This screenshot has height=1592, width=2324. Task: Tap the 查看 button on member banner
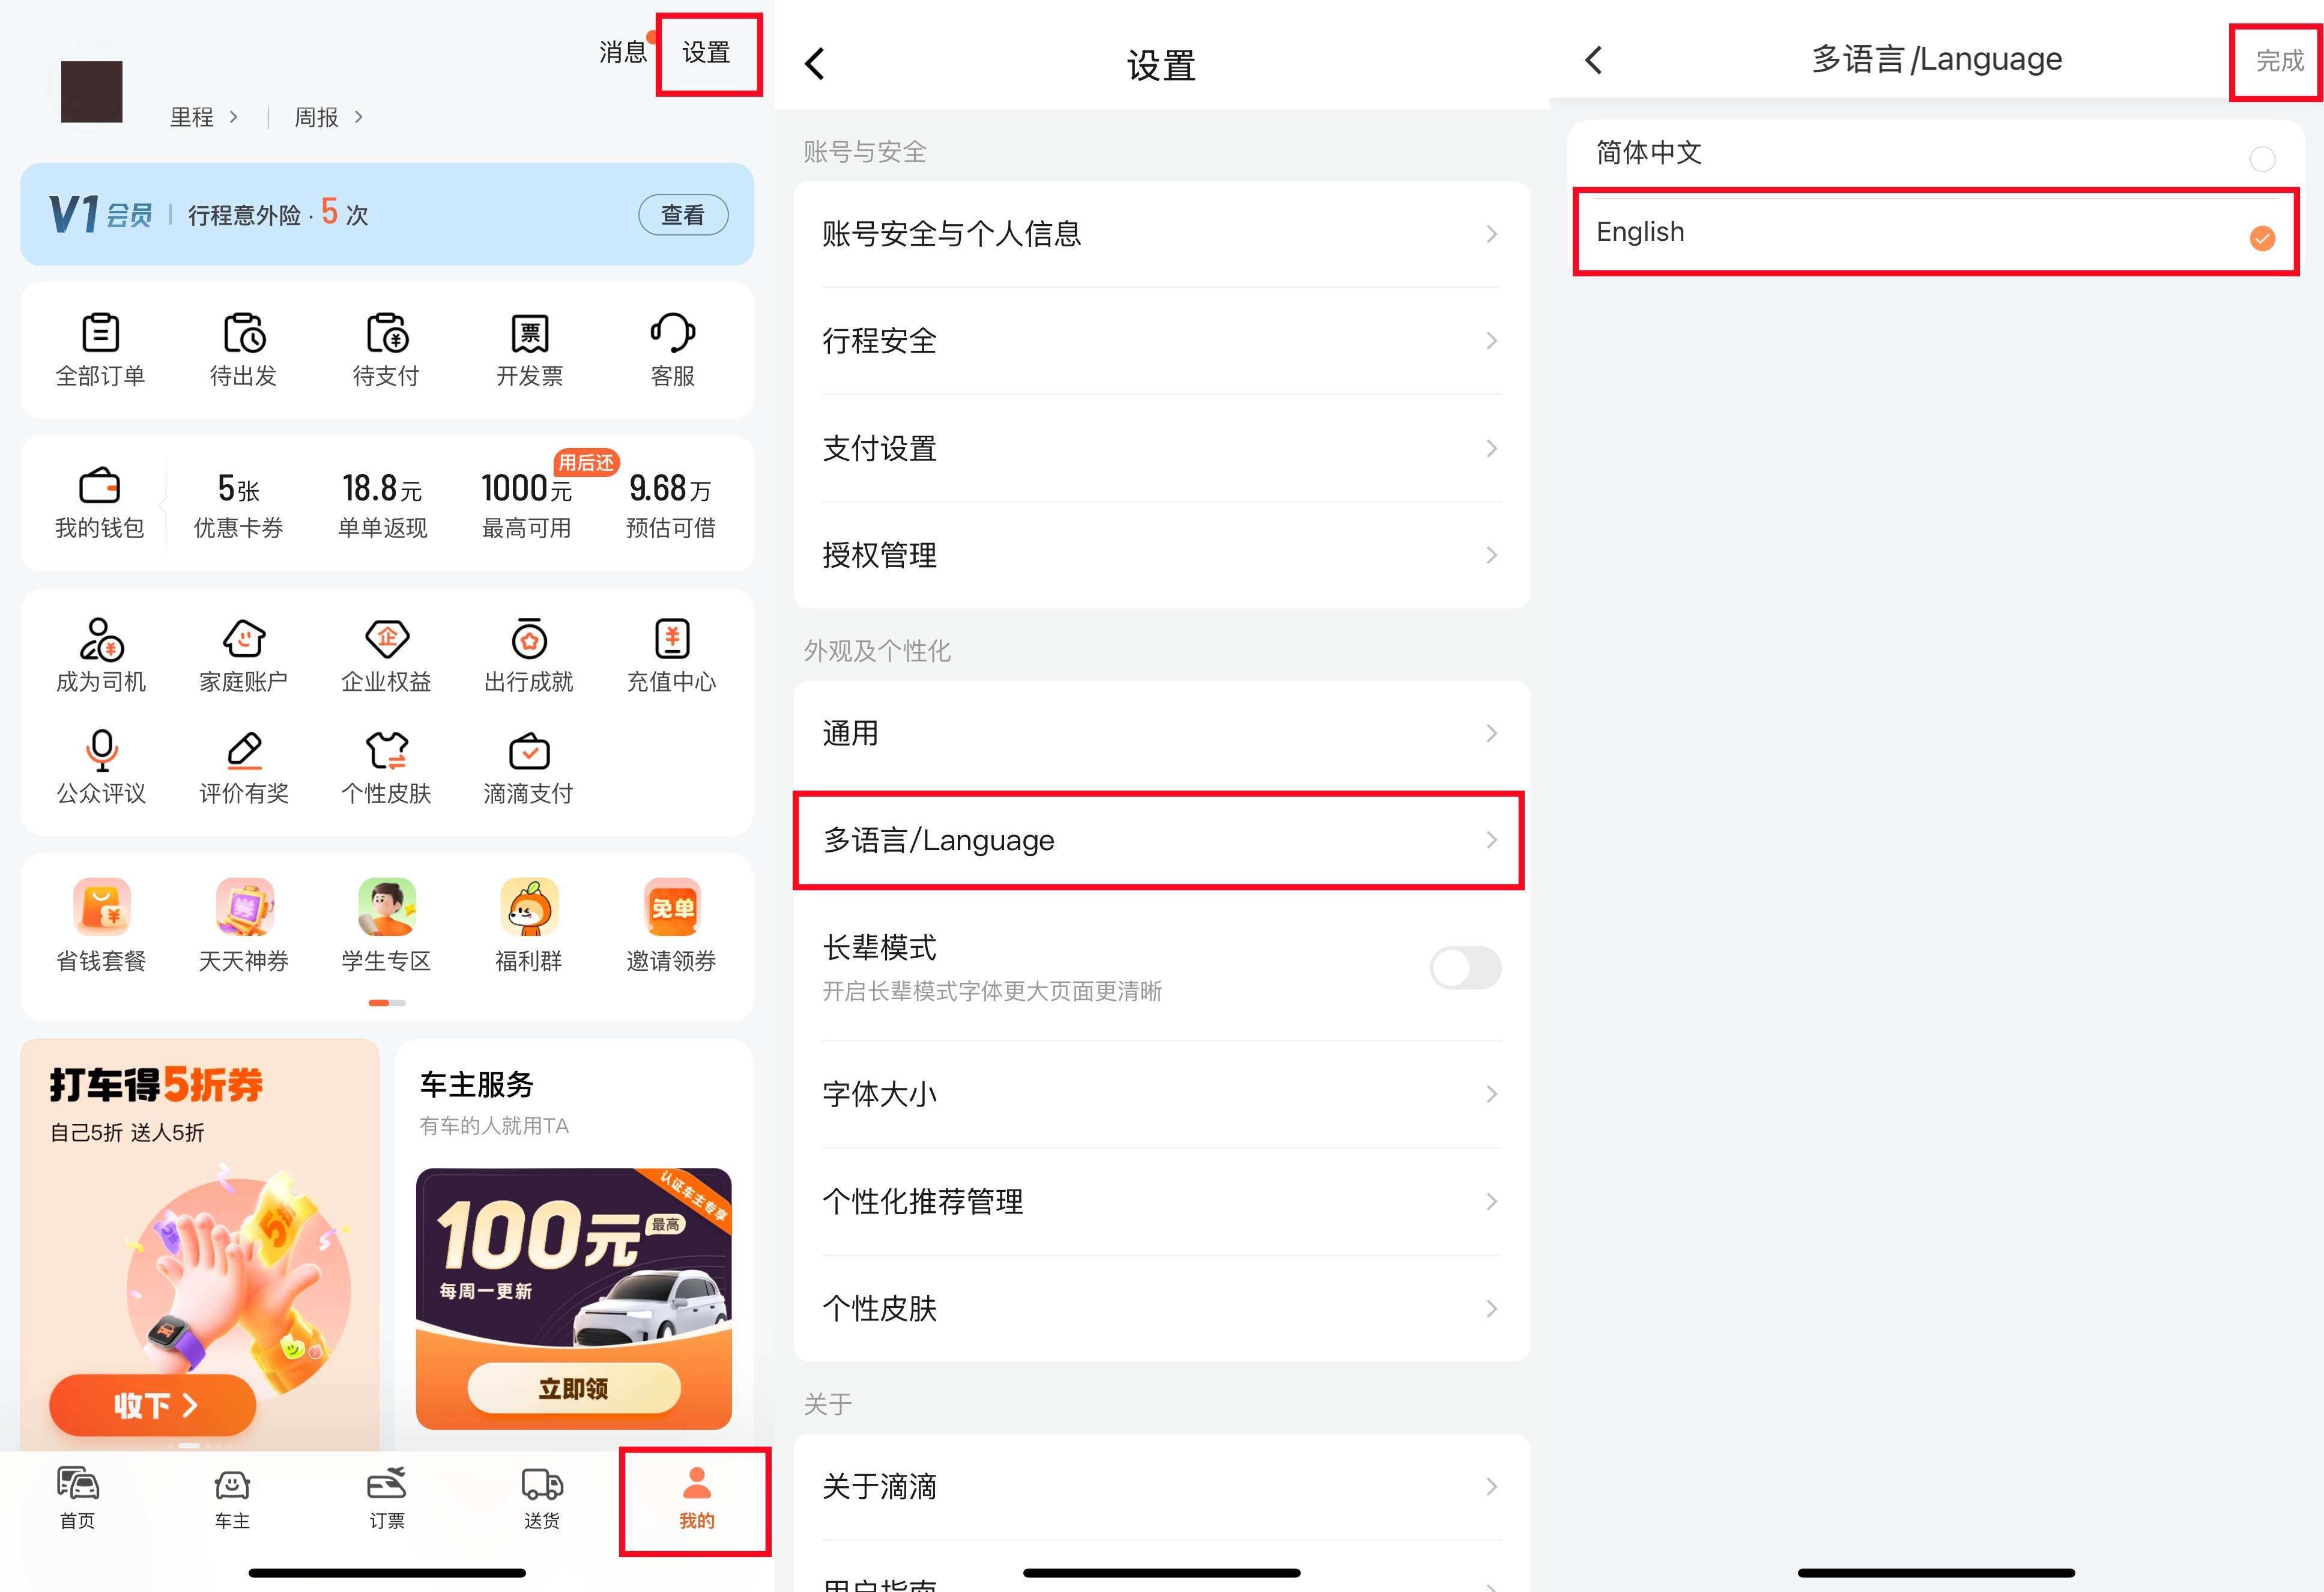point(683,215)
